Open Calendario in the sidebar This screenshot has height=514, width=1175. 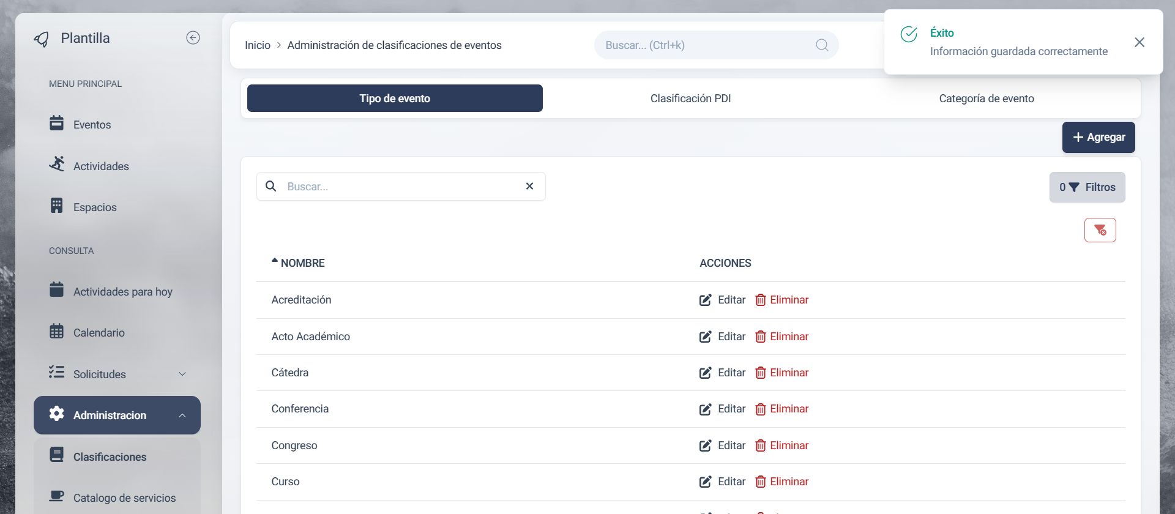pyautogui.click(x=99, y=333)
